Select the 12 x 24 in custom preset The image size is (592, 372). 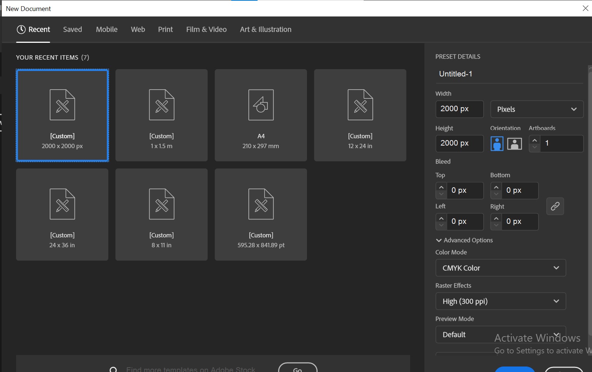(360, 115)
